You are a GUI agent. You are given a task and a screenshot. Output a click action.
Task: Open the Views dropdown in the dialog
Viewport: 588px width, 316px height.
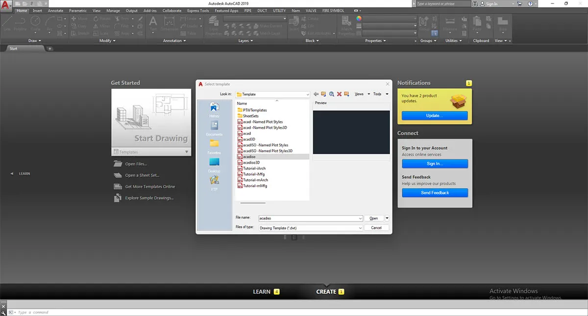click(x=361, y=94)
